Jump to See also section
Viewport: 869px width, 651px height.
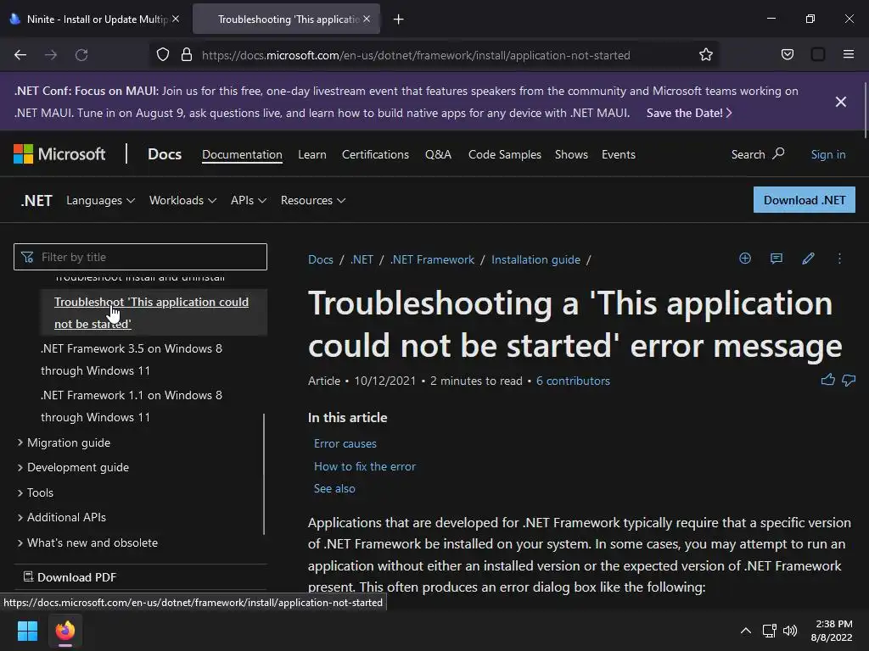(334, 488)
